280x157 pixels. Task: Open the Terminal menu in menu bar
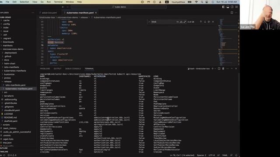pyautogui.click(x=58, y=2)
